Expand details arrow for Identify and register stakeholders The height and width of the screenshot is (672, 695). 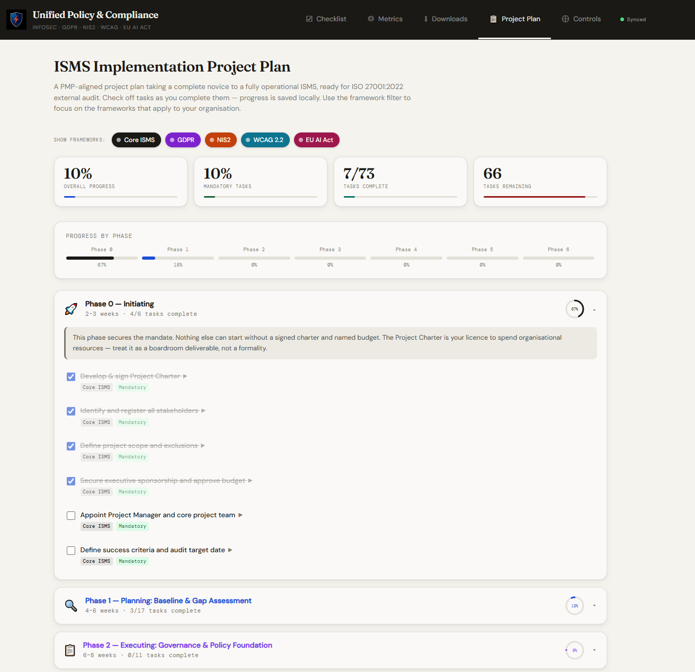pyautogui.click(x=203, y=411)
